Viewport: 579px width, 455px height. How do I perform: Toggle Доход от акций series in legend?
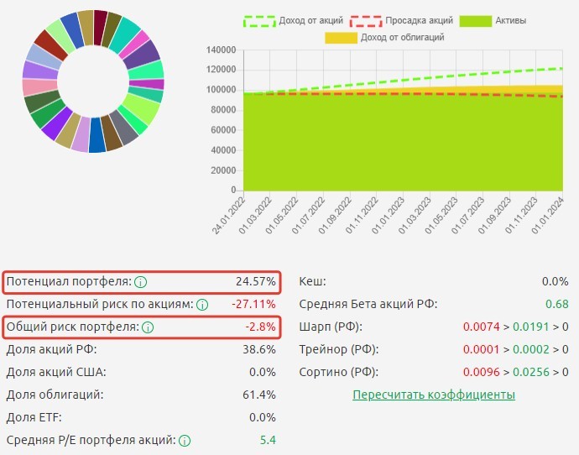click(294, 20)
